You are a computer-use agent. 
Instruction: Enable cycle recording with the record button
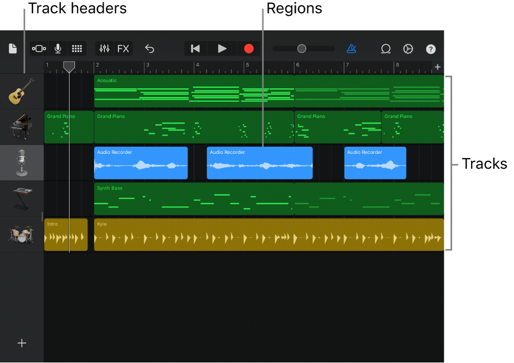(248, 48)
